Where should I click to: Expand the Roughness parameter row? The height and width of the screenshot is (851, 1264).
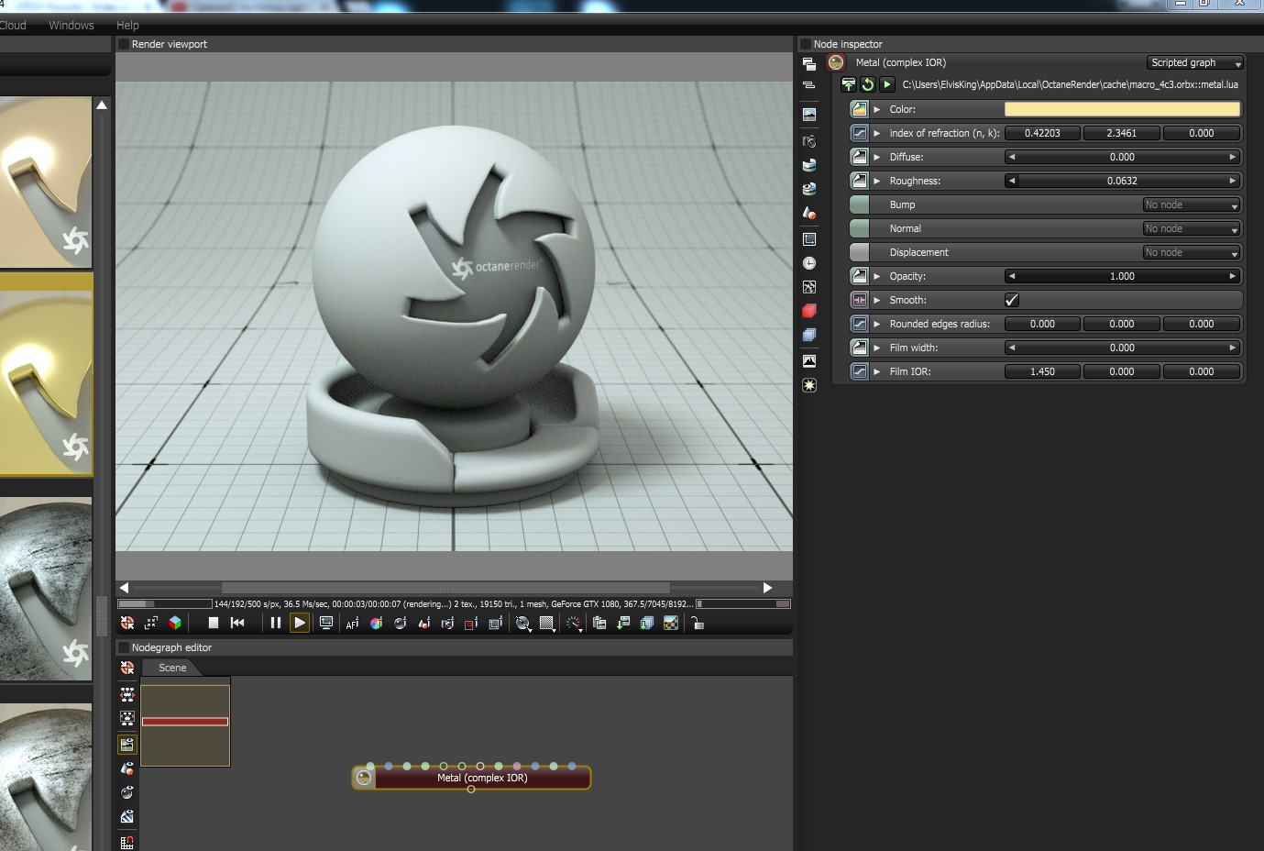pos(877,181)
